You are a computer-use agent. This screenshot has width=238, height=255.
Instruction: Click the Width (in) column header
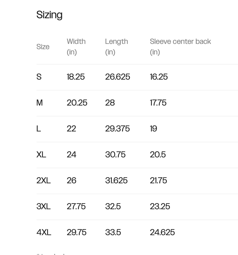[76, 47]
